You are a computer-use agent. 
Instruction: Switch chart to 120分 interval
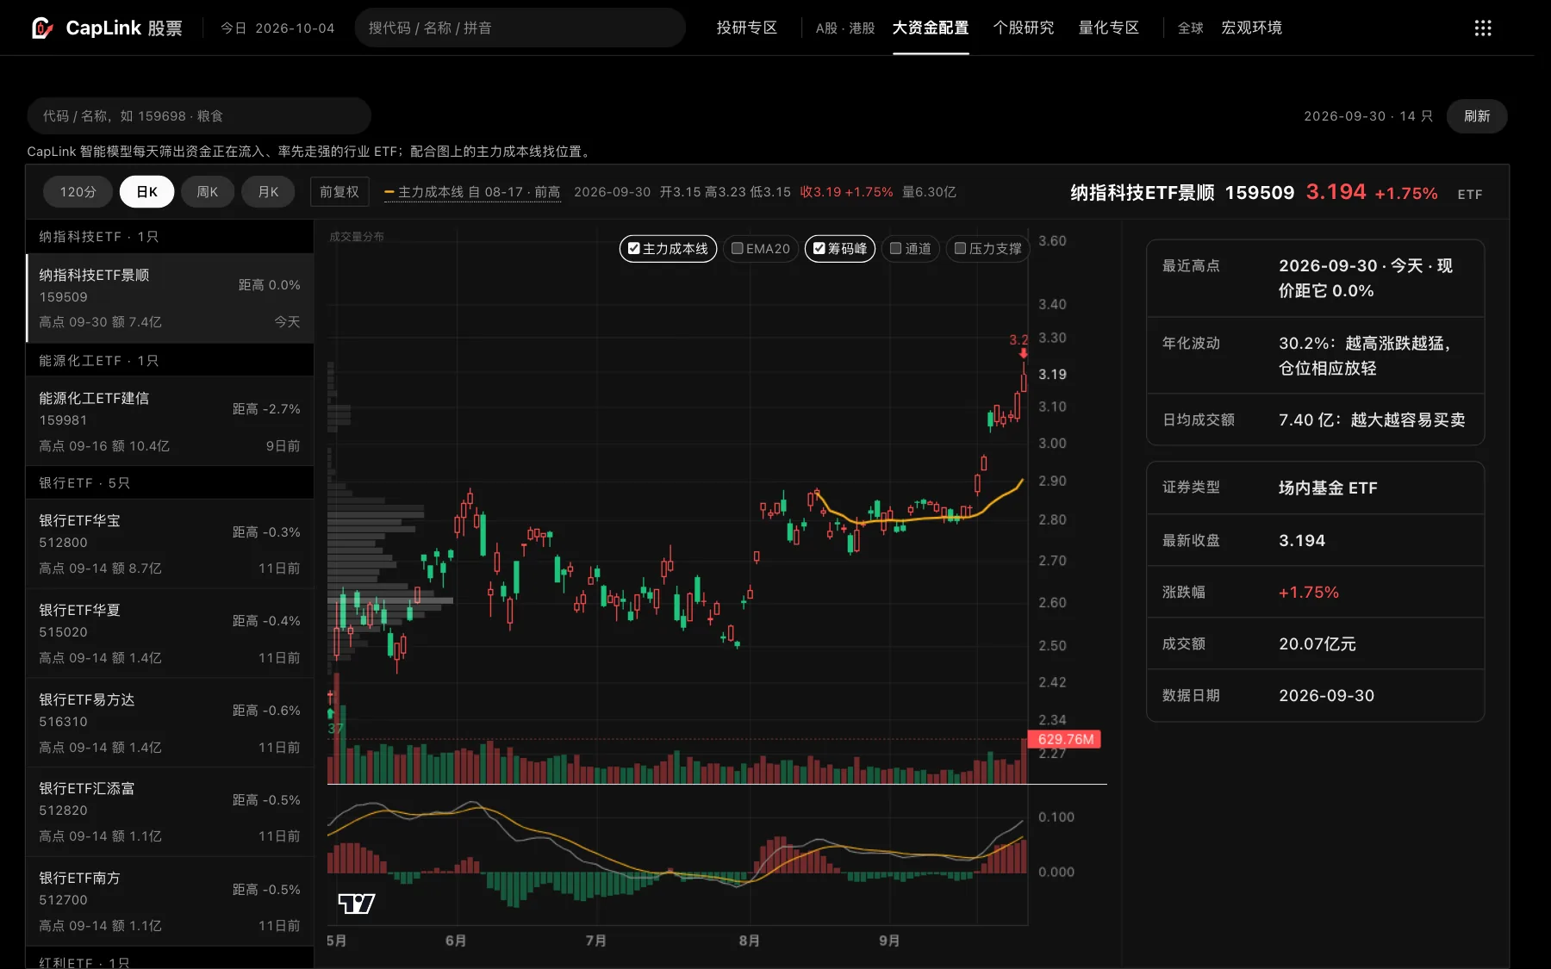click(x=78, y=191)
